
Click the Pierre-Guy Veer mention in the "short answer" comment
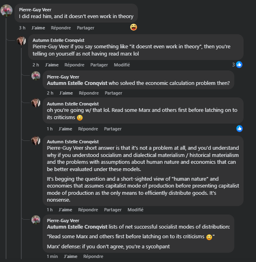(x=64, y=148)
